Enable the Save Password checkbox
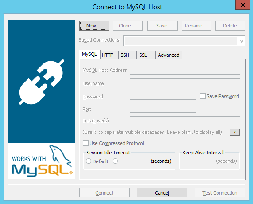 [202, 96]
